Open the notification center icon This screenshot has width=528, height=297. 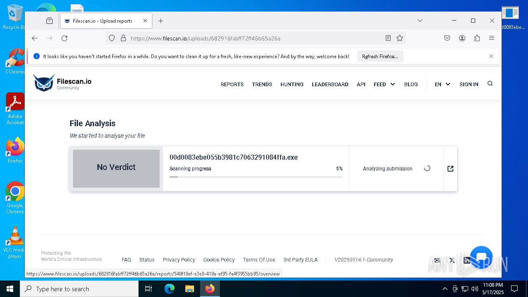[x=514, y=289]
